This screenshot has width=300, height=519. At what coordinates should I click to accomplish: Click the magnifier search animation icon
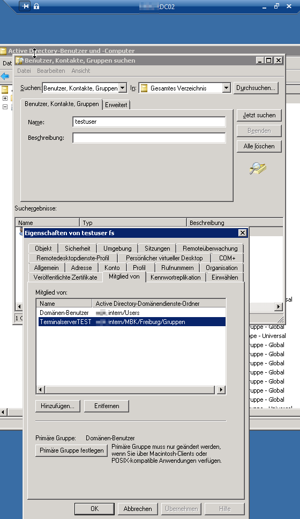pyautogui.click(x=258, y=169)
